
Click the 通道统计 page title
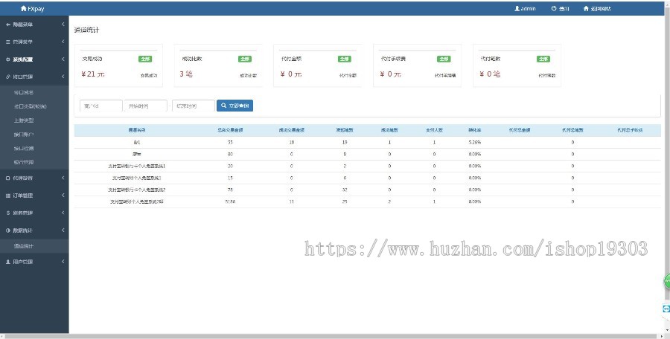pyautogui.click(x=87, y=30)
